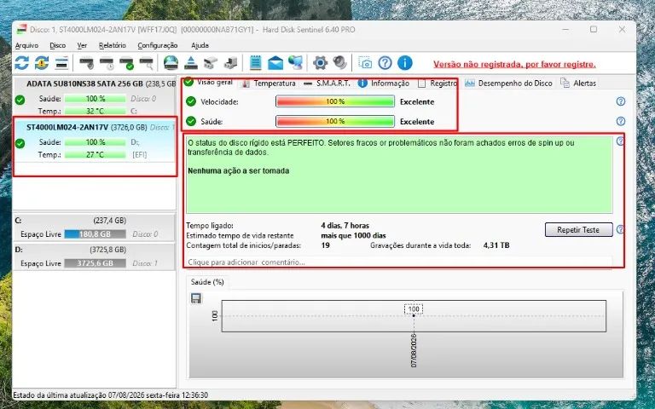Click the blue eject triangle toolbar icon
Image resolution: width=655 pixels, height=409 pixels.
191,63
